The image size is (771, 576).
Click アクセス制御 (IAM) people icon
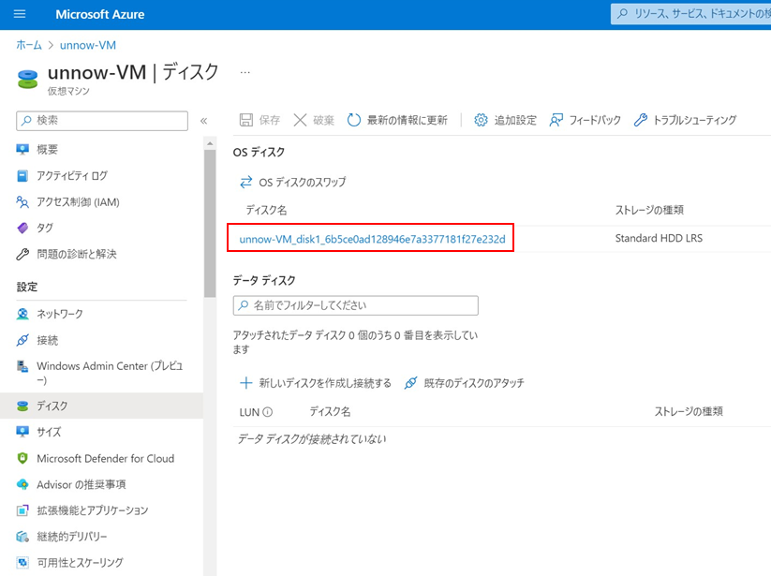click(22, 202)
